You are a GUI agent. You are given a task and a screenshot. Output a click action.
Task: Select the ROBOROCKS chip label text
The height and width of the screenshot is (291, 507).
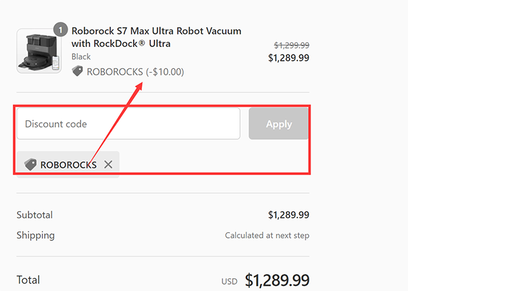[x=68, y=164]
